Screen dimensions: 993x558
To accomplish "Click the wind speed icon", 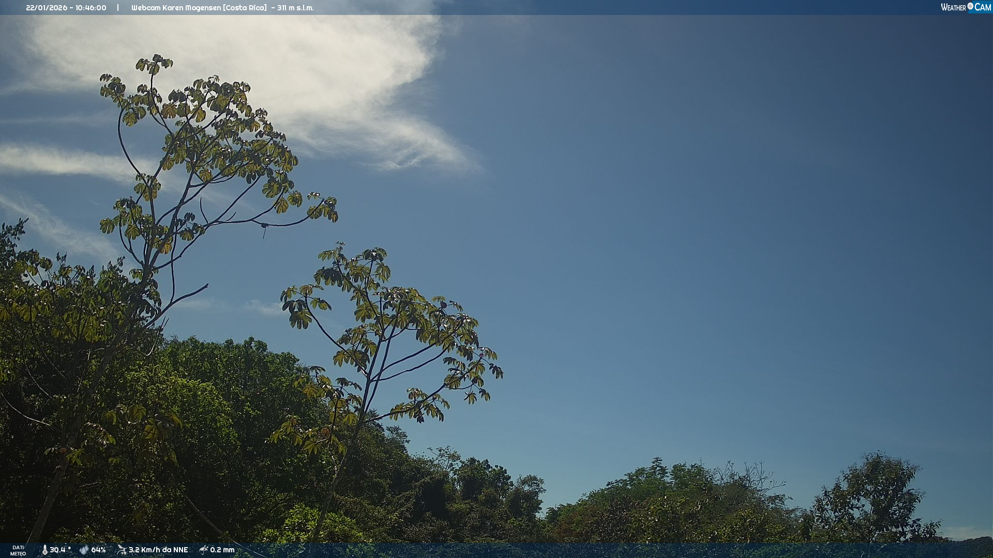I will click(x=122, y=550).
